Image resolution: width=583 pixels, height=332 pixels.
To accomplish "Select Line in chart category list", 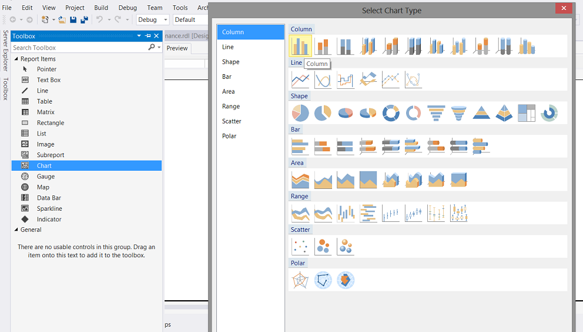I will click(x=250, y=47).
